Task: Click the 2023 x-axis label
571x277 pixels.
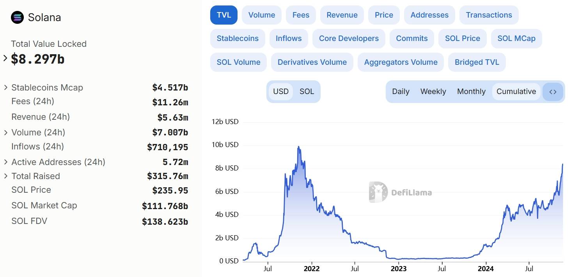Action: point(399,269)
